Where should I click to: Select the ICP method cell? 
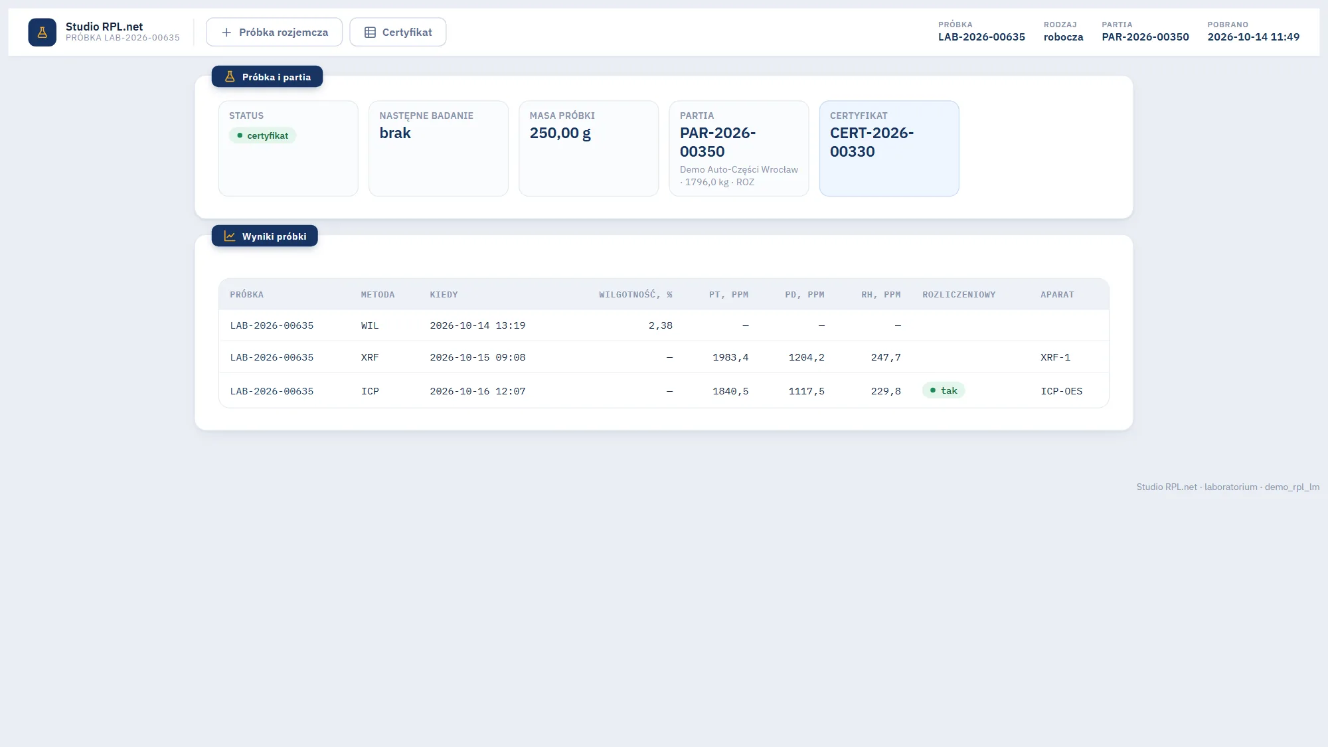(370, 391)
